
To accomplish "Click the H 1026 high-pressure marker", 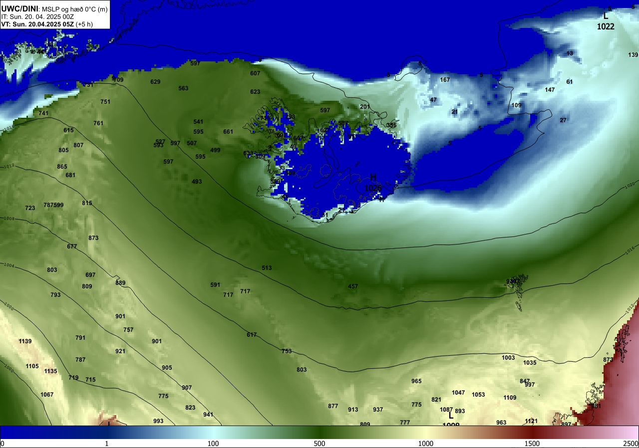I will click(373, 183).
